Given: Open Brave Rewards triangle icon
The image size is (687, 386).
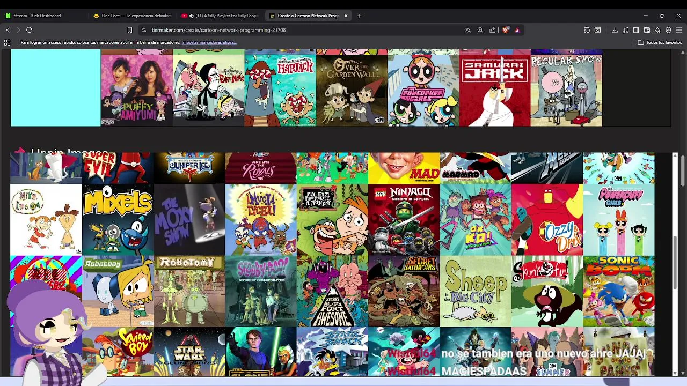Looking at the screenshot, I should (517, 30).
